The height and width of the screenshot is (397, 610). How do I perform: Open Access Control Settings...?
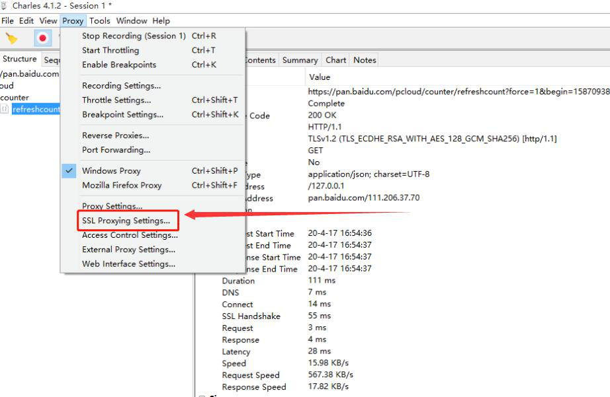click(152, 235)
